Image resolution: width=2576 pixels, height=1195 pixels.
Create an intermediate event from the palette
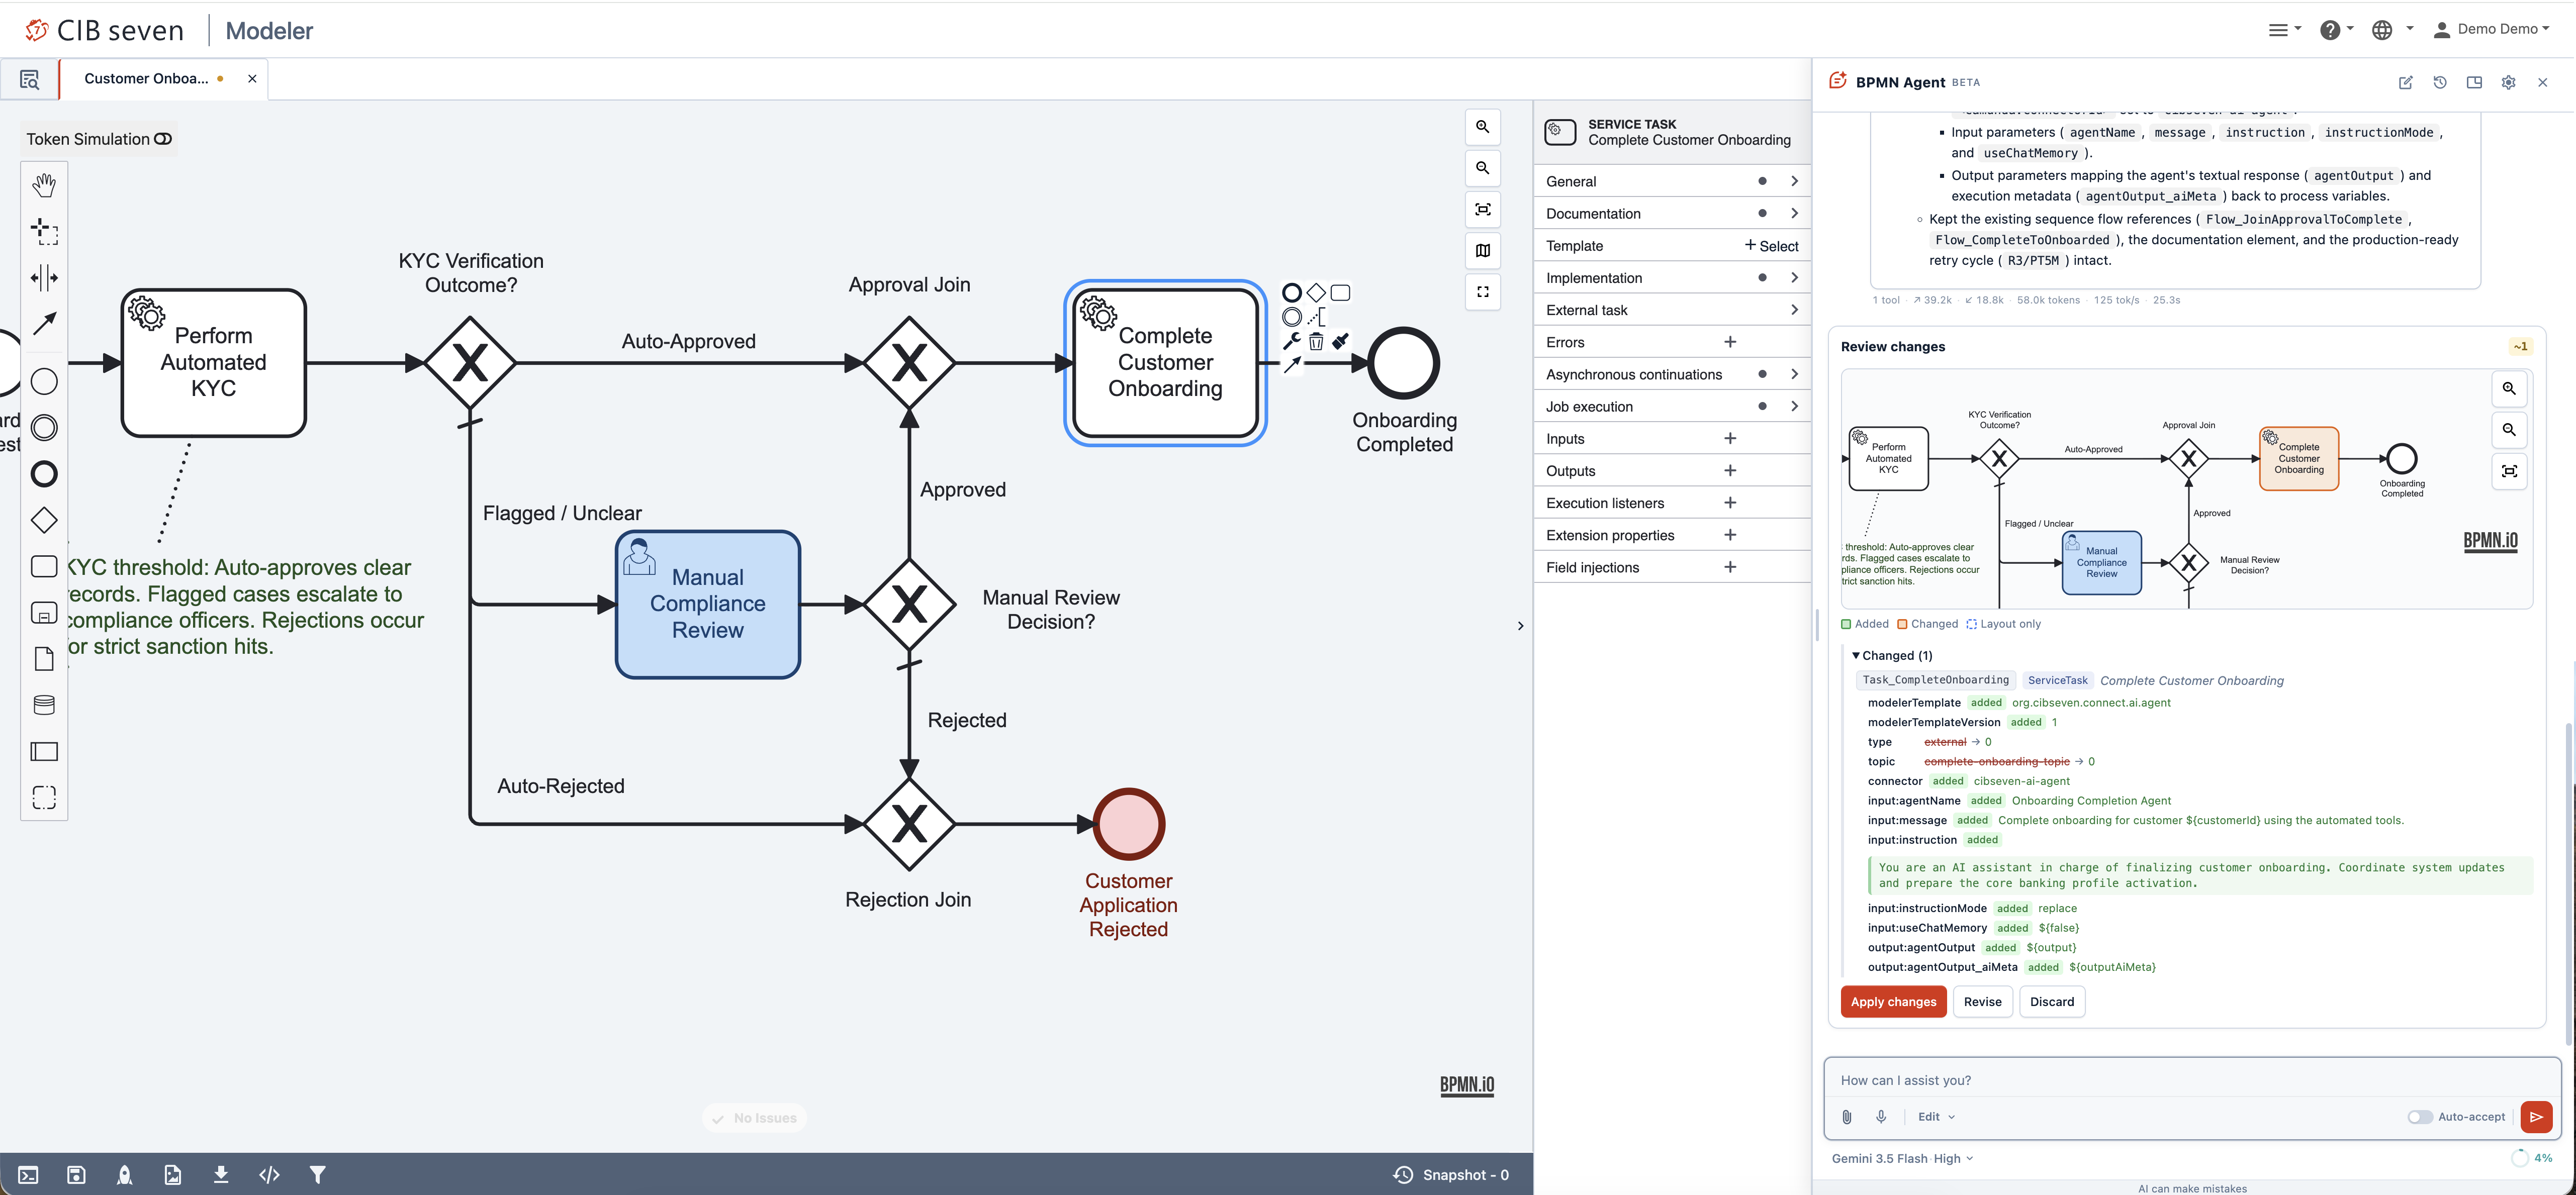44,428
